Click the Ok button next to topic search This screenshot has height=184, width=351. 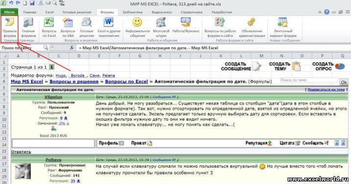click(344, 82)
